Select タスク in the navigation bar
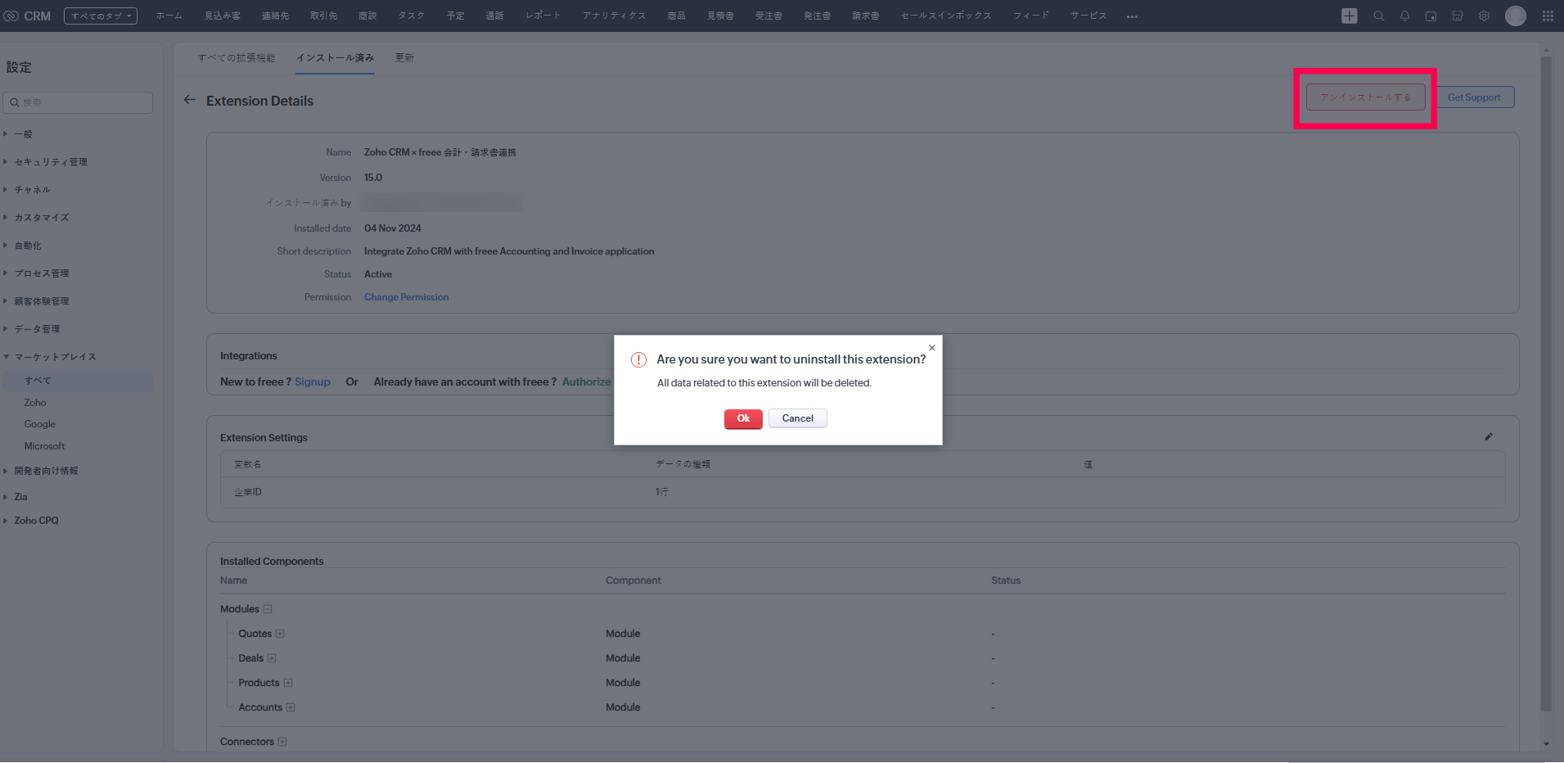This screenshot has height=763, width=1564. (412, 16)
